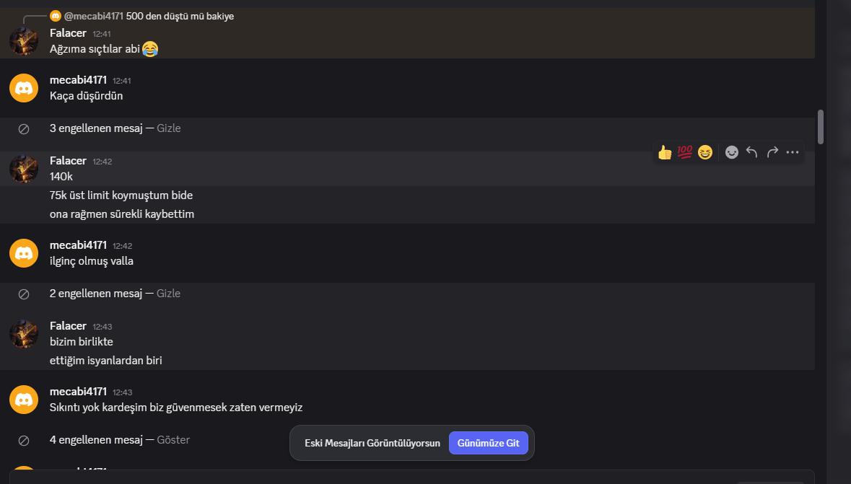Viewport: 851px width, 484px height.
Task: Open the add reaction emoji picker
Action: point(732,152)
